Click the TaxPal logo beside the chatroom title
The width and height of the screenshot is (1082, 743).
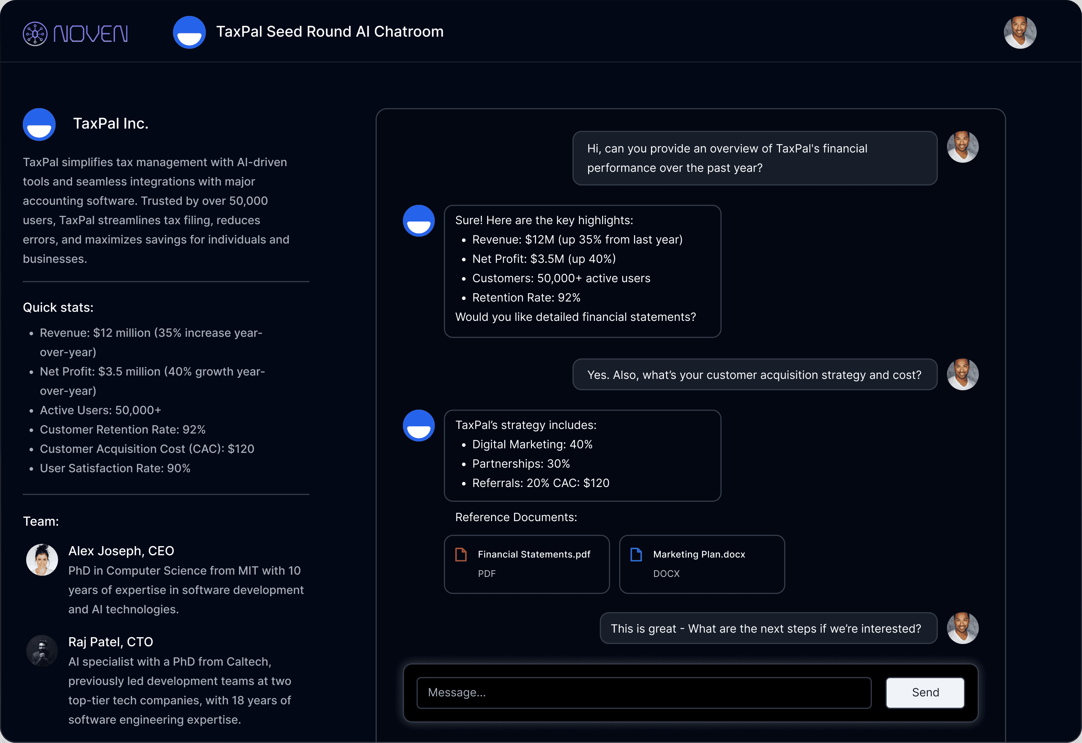(x=189, y=33)
